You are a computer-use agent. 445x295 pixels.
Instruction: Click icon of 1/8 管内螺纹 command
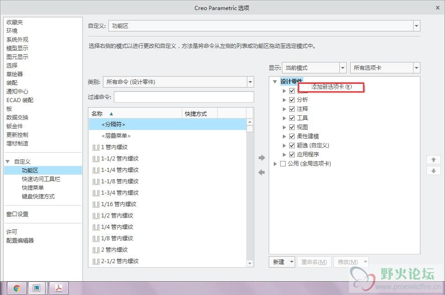point(96,238)
